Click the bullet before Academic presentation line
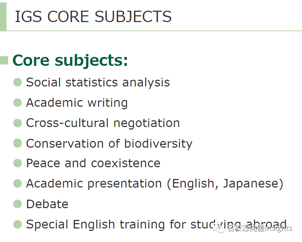 click(17, 184)
